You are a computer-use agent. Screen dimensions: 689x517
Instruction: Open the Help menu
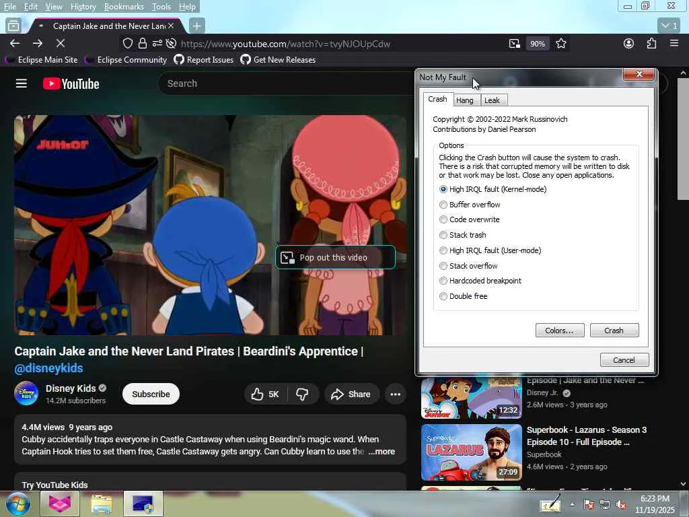[x=187, y=7]
